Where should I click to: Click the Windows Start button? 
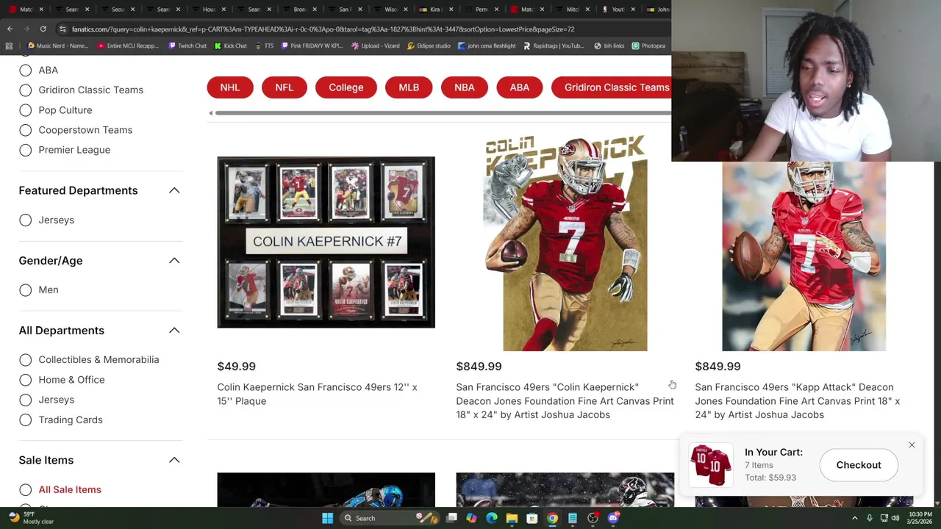(327, 518)
